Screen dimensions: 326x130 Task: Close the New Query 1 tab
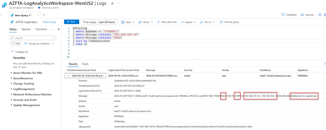click(39, 15)
